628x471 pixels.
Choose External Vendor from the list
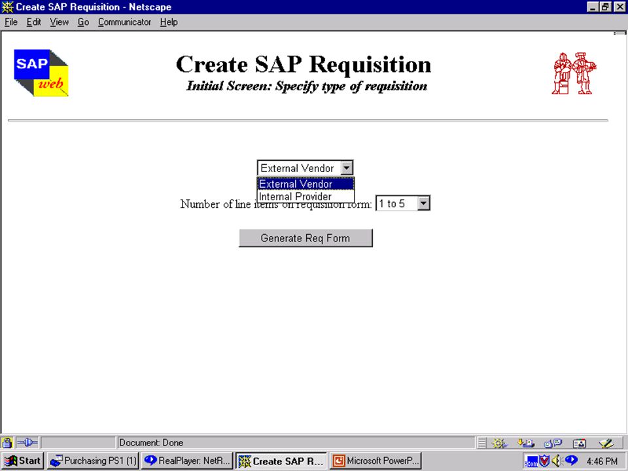click(305, 184)
